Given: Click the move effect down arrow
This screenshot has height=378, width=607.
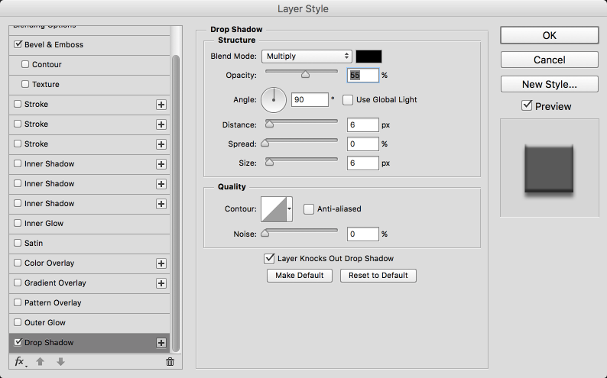Looking at the screenshot, I should tap(61, 361).
